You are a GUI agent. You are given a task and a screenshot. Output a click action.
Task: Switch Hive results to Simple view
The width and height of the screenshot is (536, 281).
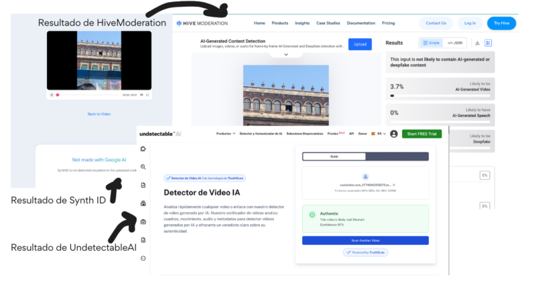click(x=431, y=43)
